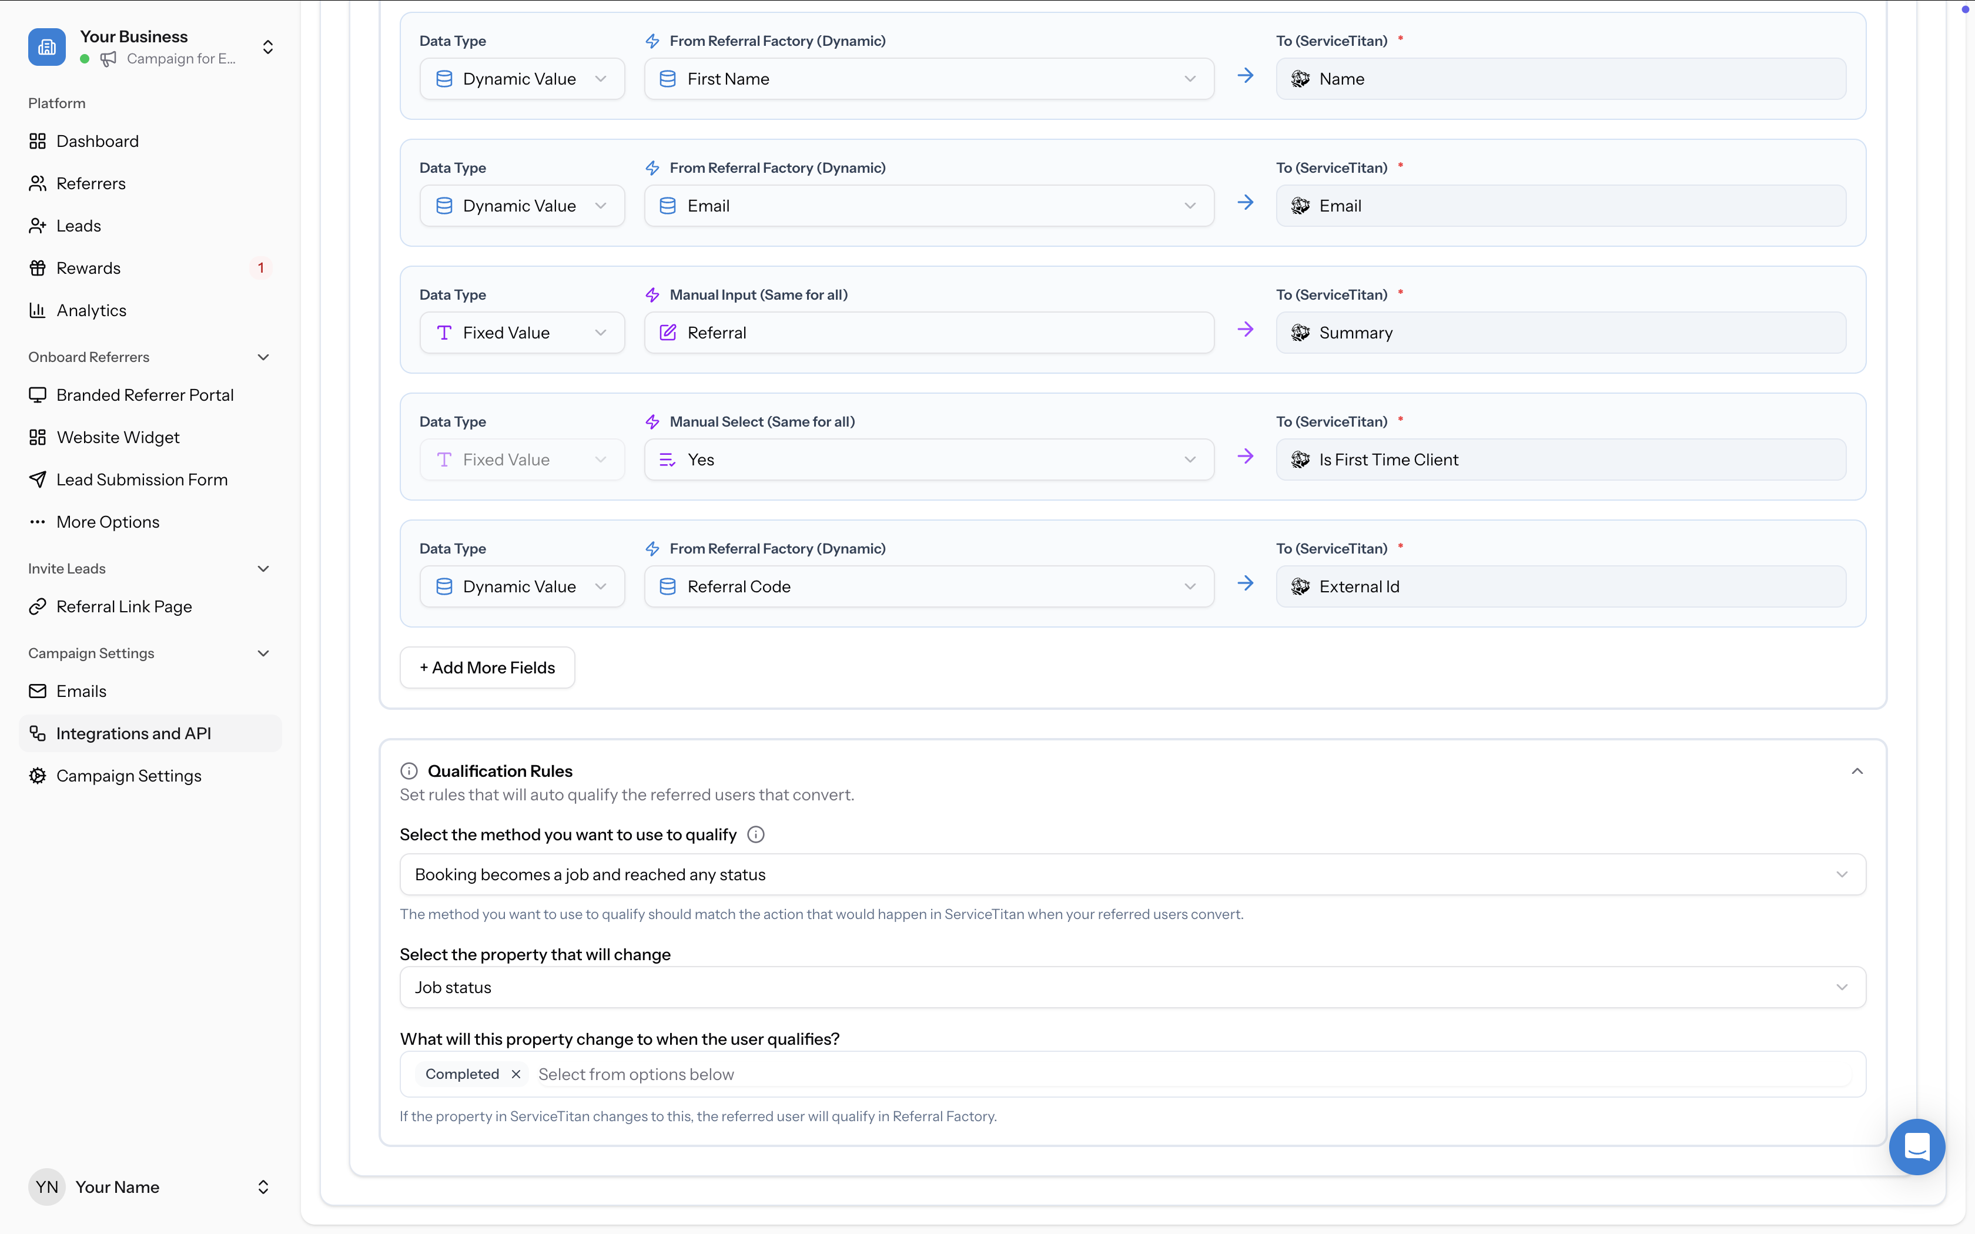
Task: Click the Rewards gift icon in sidebar
Action: 38,268
